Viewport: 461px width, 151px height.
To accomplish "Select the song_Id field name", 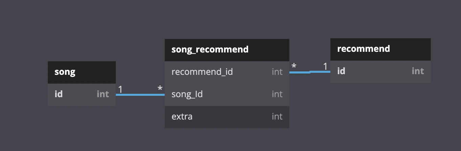I will [187, 94].
